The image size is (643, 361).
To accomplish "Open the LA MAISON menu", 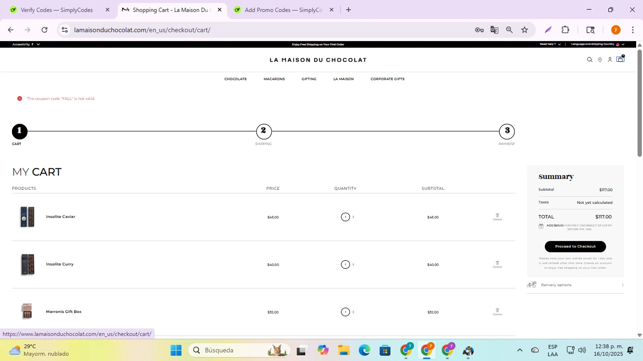I will point(343,79).
